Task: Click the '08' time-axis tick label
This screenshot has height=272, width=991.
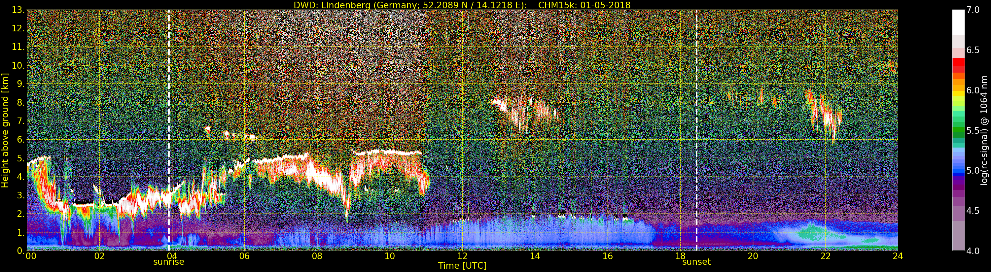Action: coord(317,256)
